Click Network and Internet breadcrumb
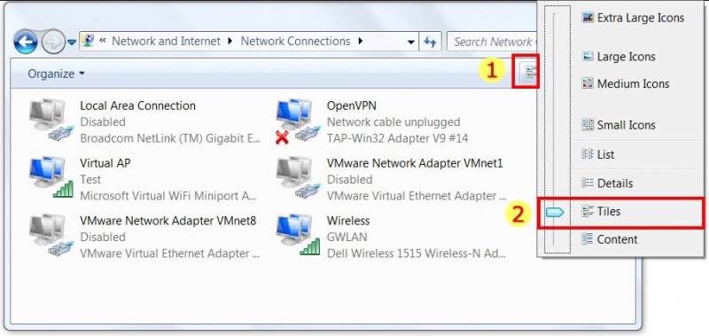The height and width of the screenshot is (336, 709). (166, 41)
